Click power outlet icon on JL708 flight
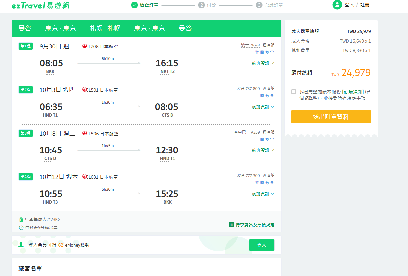 click(x=267, y=52)
